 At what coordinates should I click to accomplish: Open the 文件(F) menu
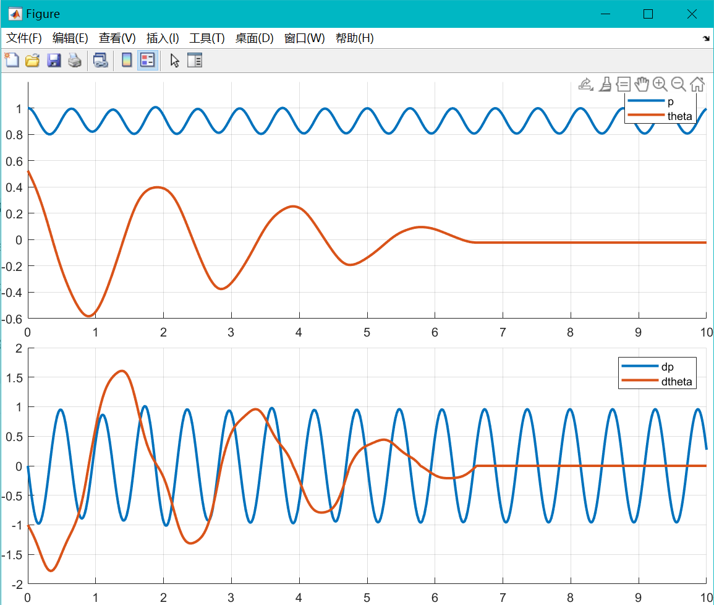(23, 38)
